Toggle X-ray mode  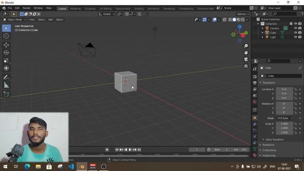point(224,19)
